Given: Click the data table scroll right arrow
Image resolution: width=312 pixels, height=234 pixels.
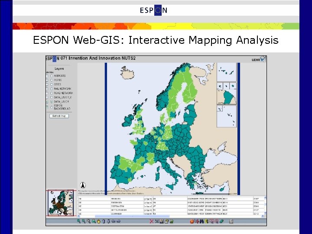Looking at the screenshot, I should coord(263,216).
